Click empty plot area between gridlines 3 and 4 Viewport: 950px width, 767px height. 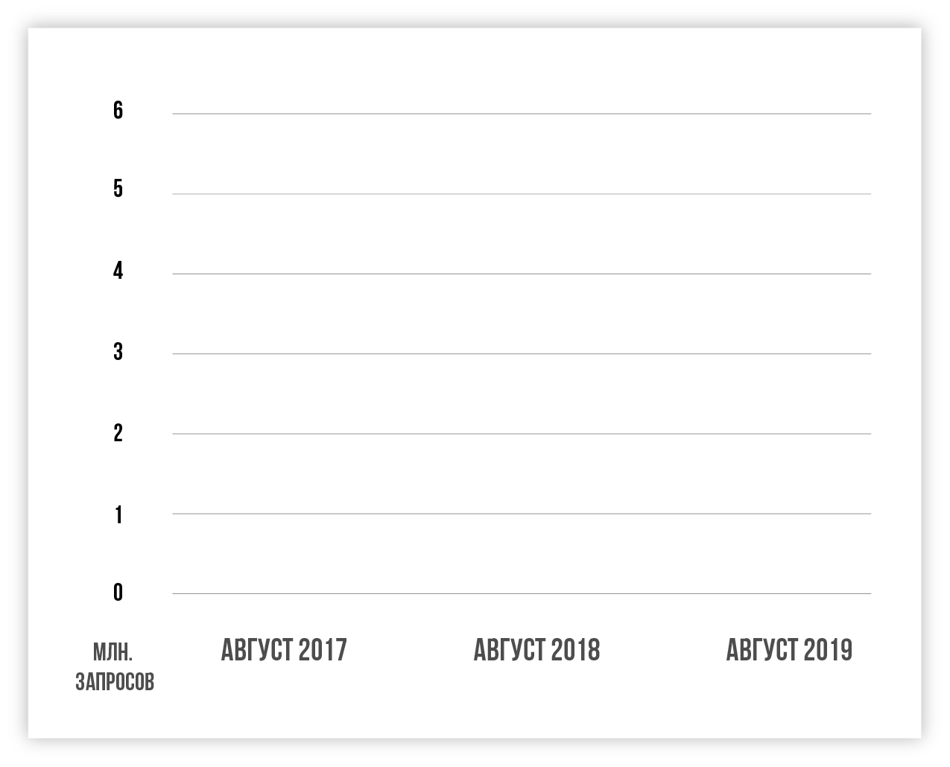522,313
